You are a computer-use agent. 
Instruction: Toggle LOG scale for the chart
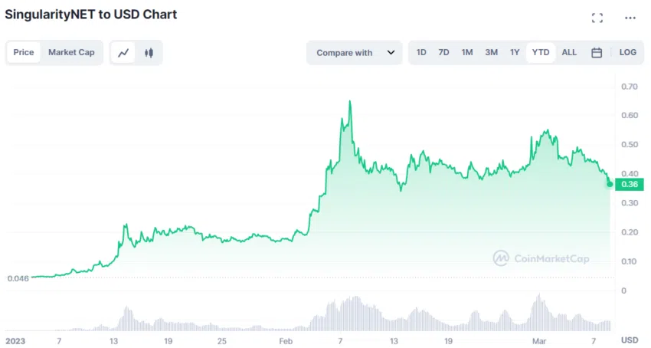627,52
